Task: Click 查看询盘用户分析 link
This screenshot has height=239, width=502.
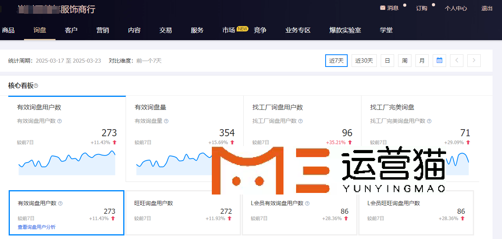Action: point(37,227)
